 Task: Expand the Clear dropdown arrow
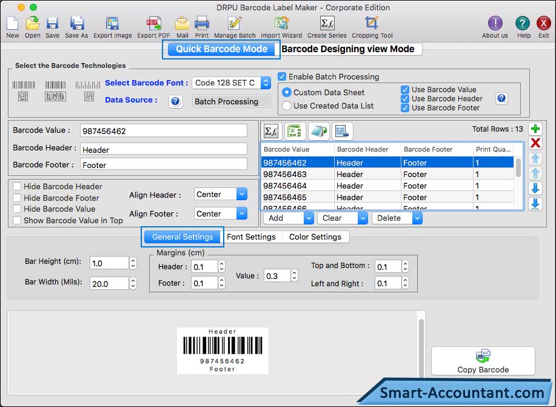[x=363, y=218]
